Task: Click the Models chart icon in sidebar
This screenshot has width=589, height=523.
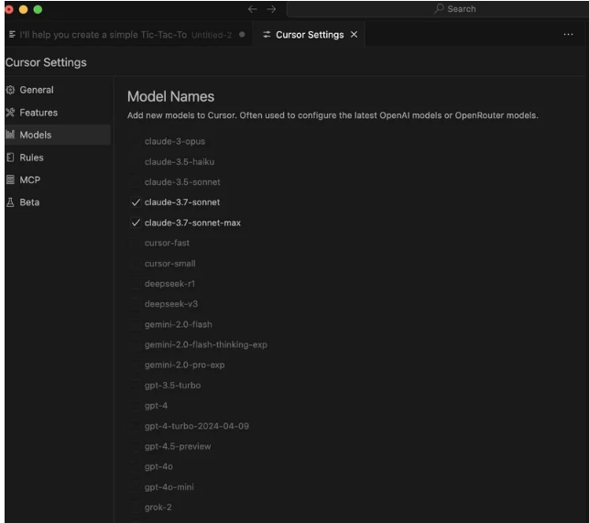Action: pyautogui.click(x=11, y=135)
